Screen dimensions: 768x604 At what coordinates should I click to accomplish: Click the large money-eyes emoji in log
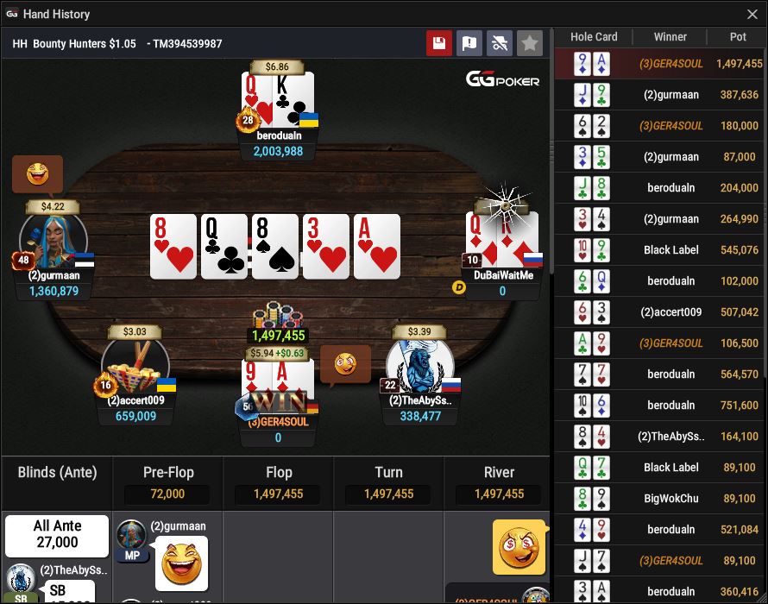coord(519,547)
